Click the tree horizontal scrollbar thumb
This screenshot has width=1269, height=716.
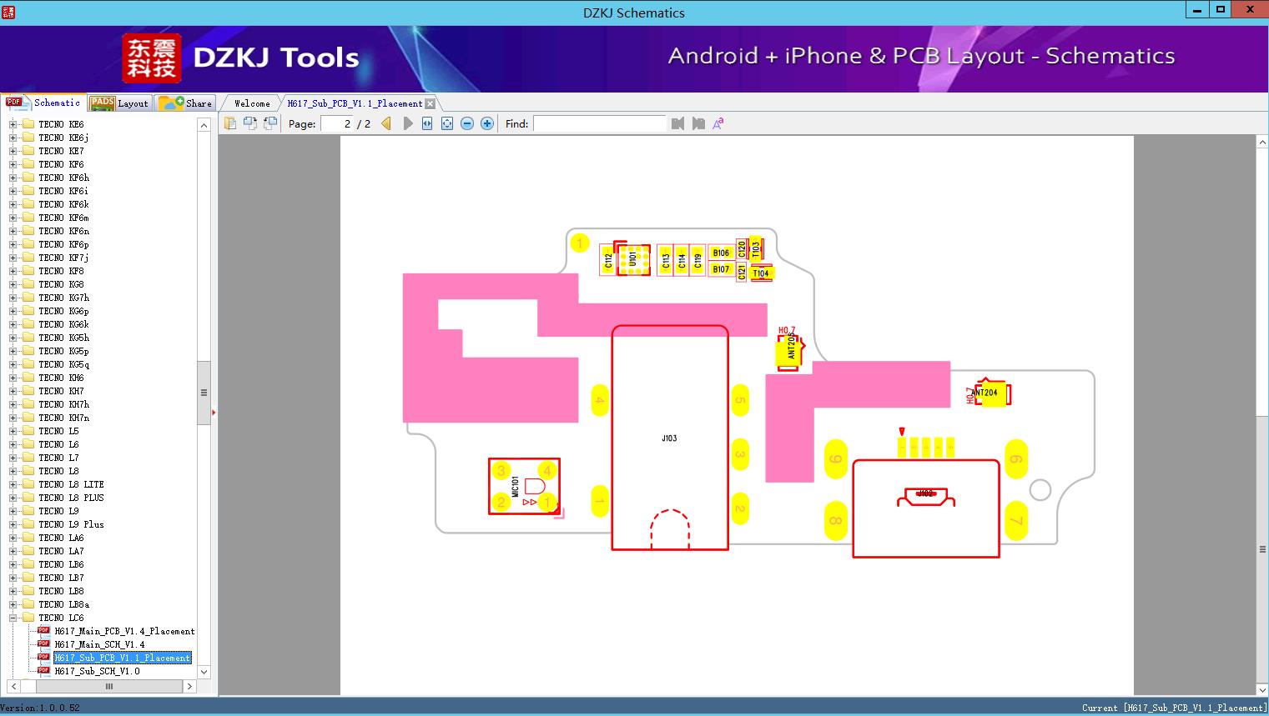tap(108, 687)
